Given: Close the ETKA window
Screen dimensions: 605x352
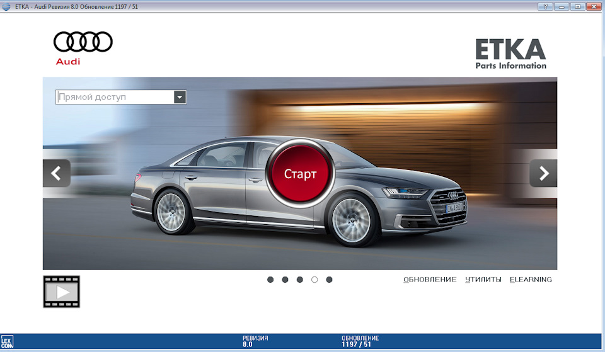Looking at the screenshot, I should (x=594, y=6).
